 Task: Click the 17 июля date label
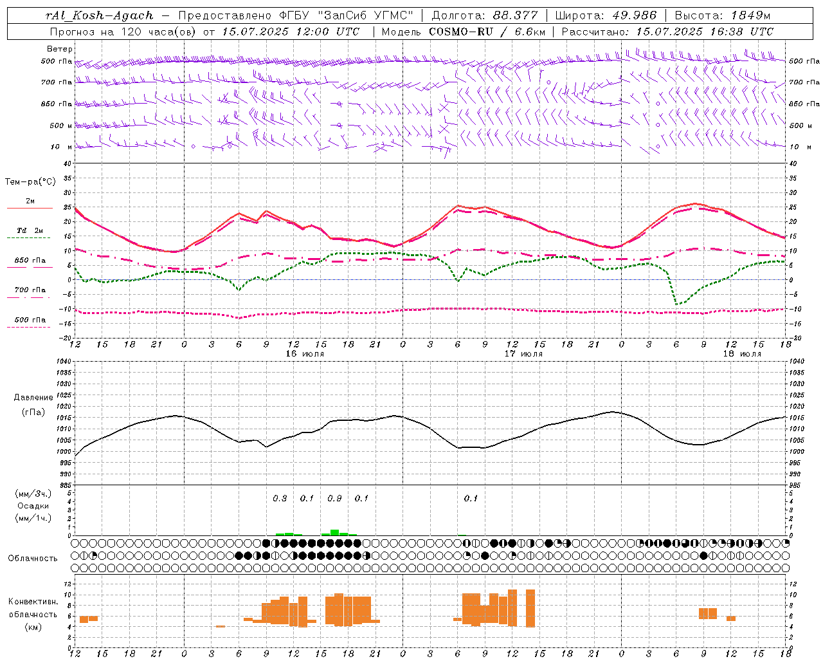523,354
